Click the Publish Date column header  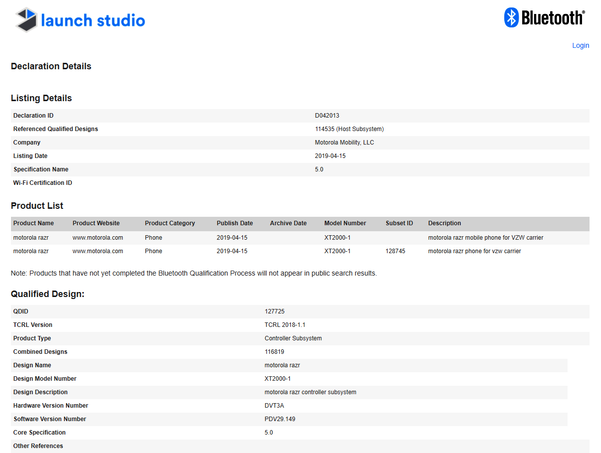(x=235, y=223)
